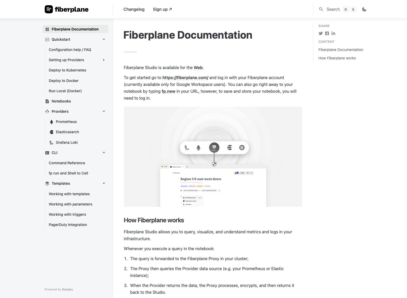
Task: Click the Elasticsearch icon in sidebar
Action: (52, 132)
